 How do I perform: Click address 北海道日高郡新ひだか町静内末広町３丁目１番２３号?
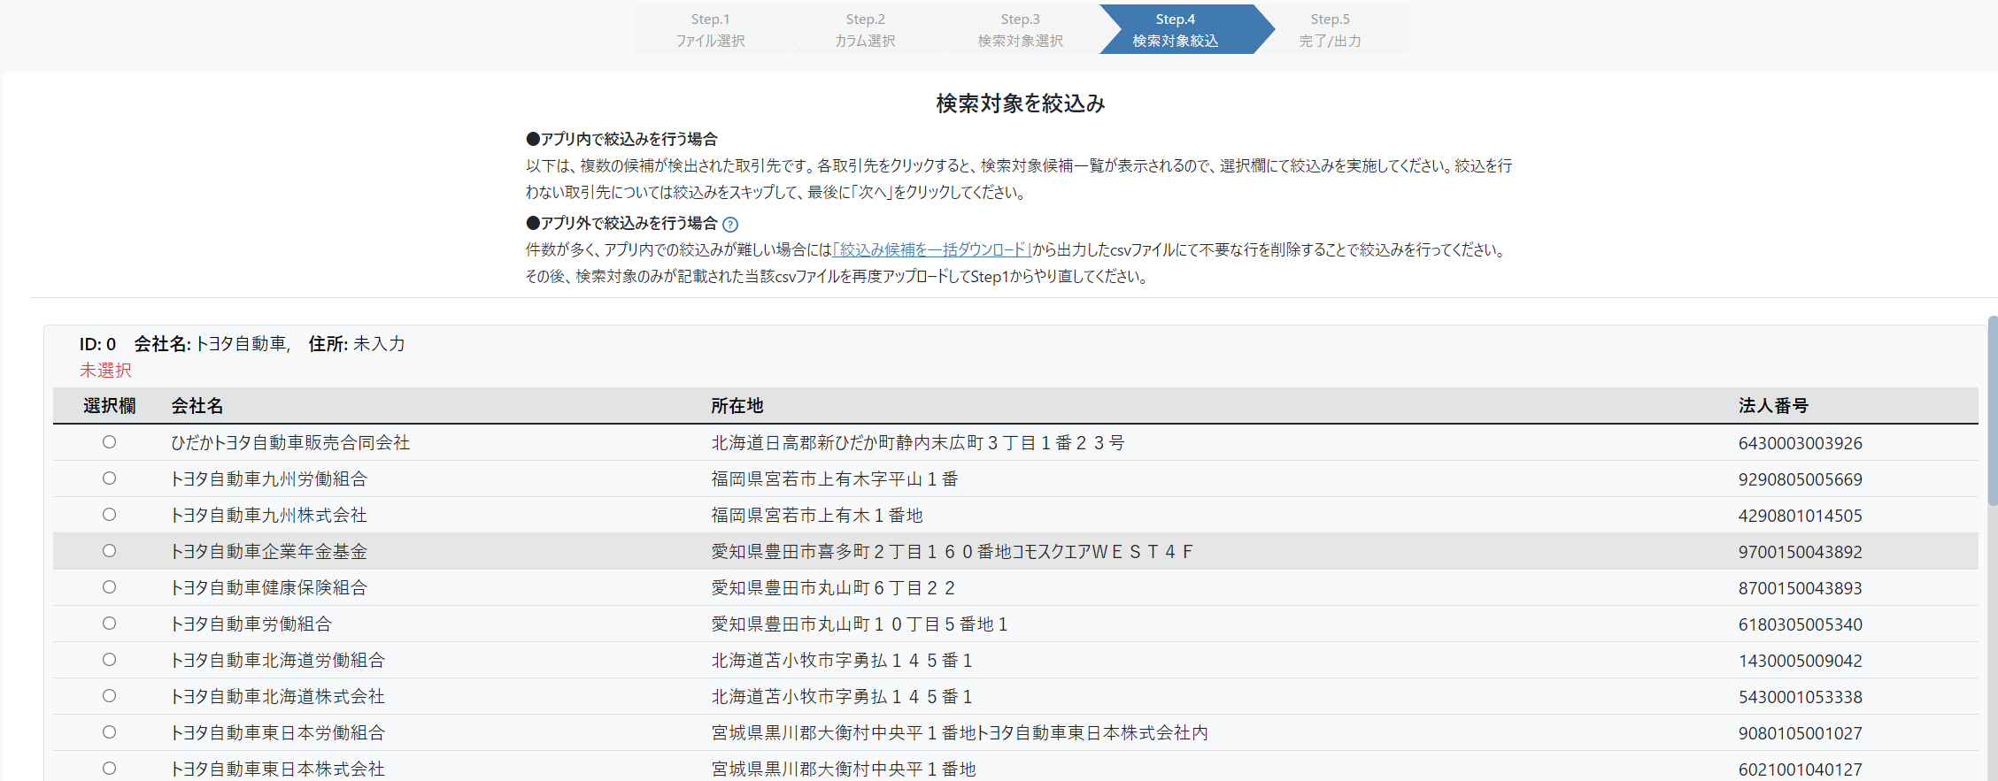pyautogui.click(x=918, y=443)
